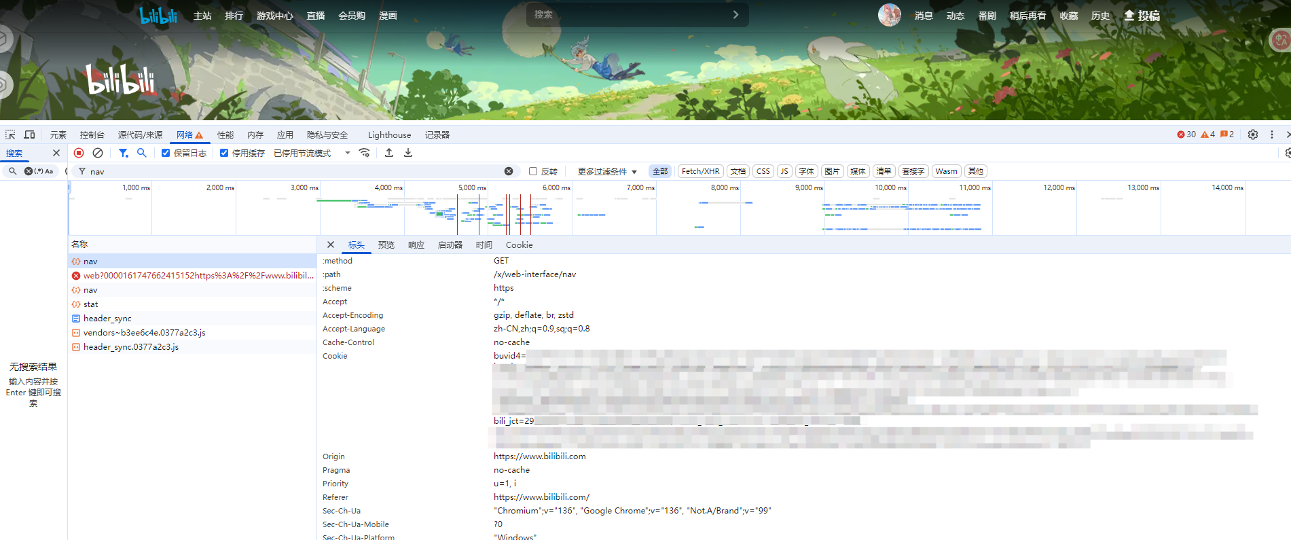Open network conditions wifi icon
Viewport: 1291px width, 540px height.
(365, 153)
